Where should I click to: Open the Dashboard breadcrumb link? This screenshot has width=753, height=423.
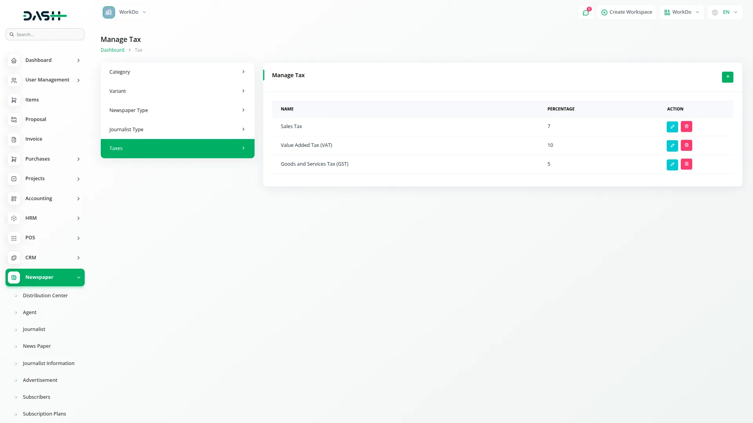pos(112,50)
